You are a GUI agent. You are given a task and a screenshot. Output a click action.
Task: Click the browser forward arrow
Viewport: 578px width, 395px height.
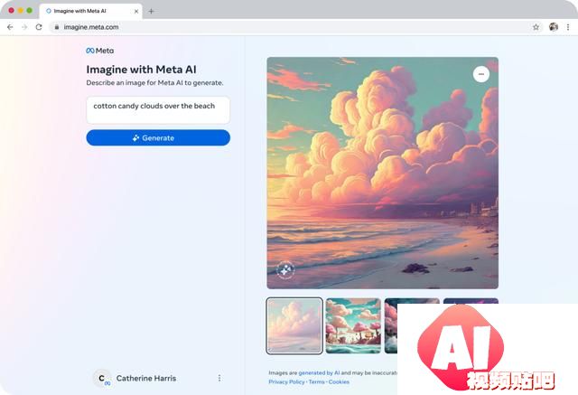point(24,27)
